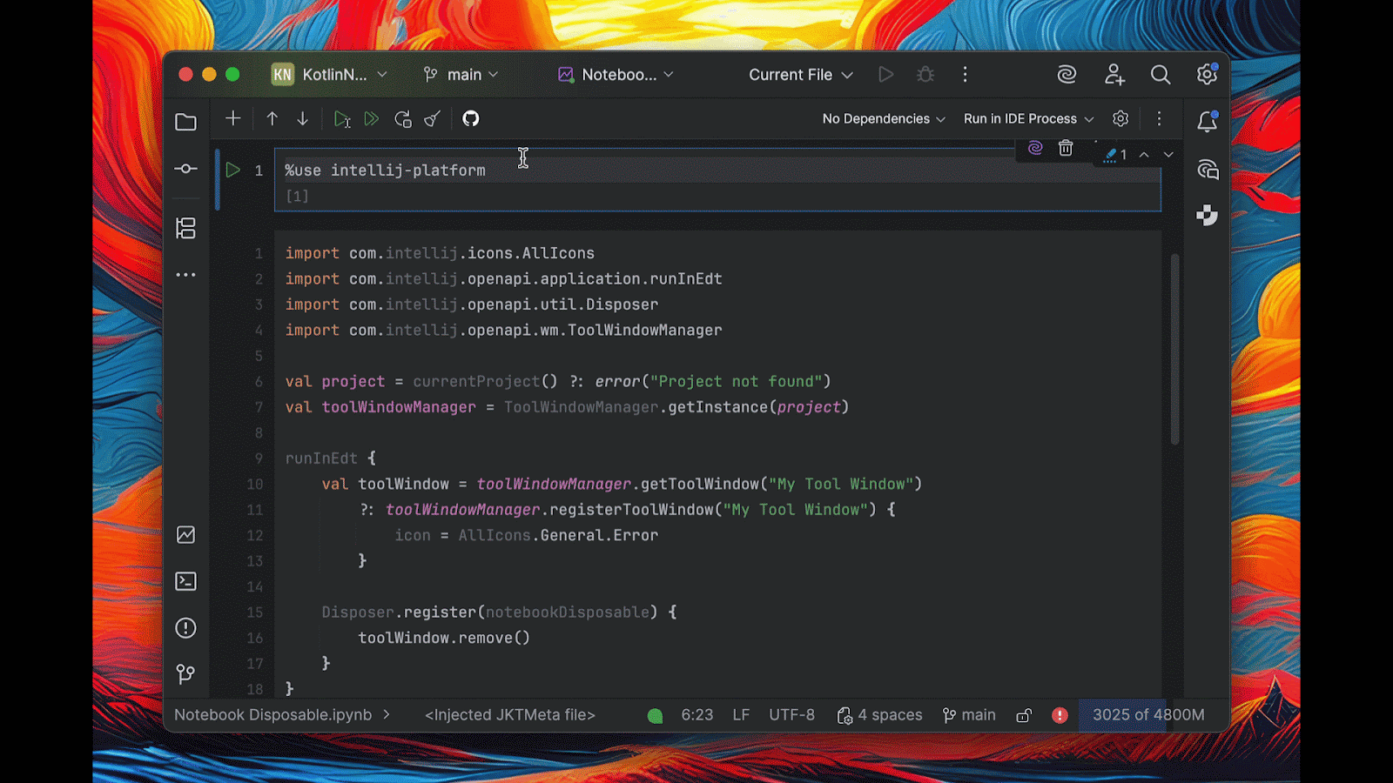Expand the Current File run configuration
The width and height of the screenshot is (1393, 783).
(x=800, y=75)
